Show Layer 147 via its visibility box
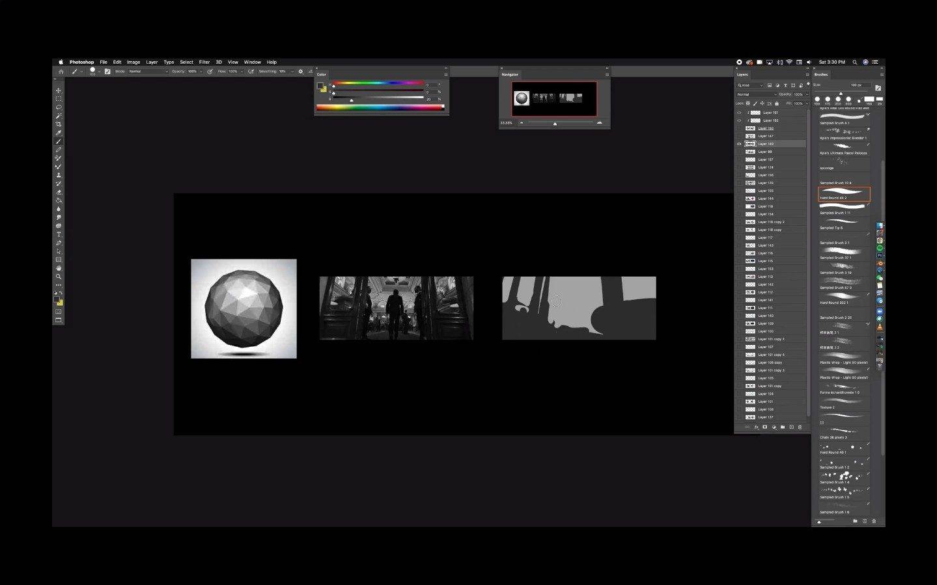The height and width of the screenshot is (585, 937). click(739, 136)
